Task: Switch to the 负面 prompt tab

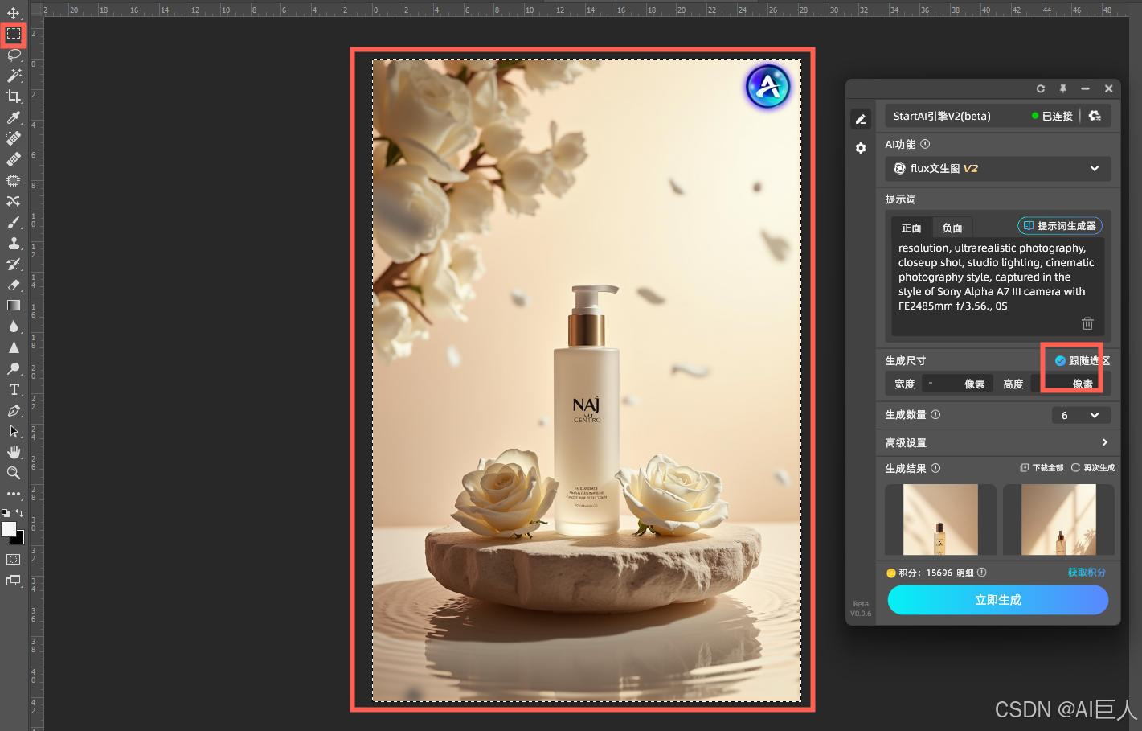Action: 952,228
